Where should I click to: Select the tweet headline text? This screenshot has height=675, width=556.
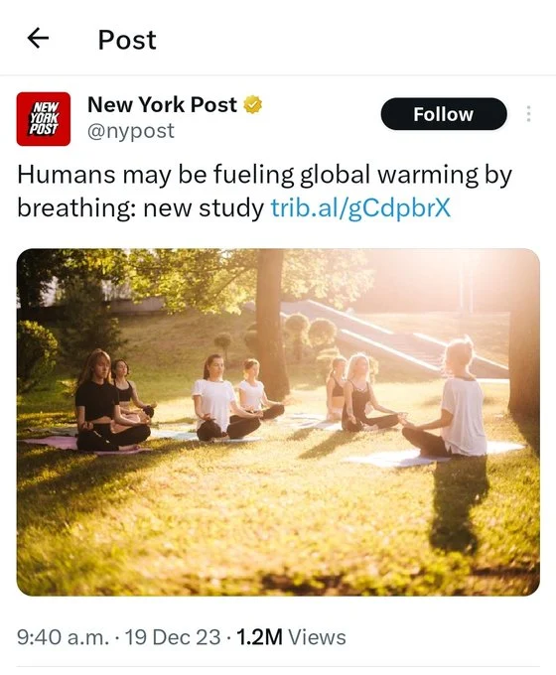click(264, 192)
